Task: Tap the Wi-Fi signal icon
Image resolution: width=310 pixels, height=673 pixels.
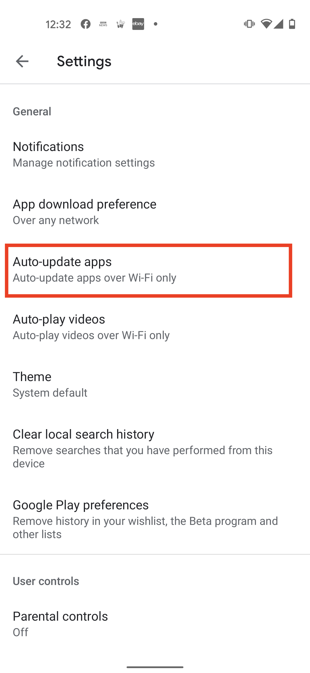Action: [266, 24]
